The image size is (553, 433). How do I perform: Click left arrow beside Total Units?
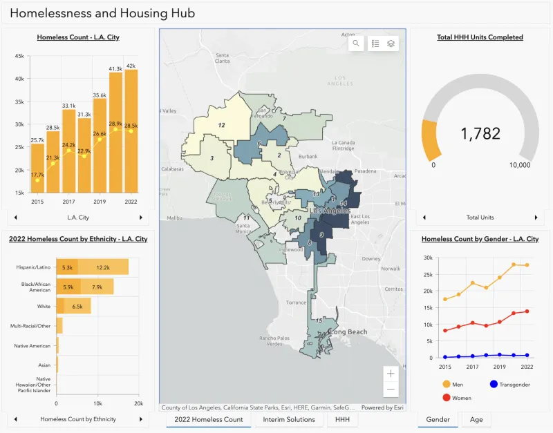pos(424,218)
